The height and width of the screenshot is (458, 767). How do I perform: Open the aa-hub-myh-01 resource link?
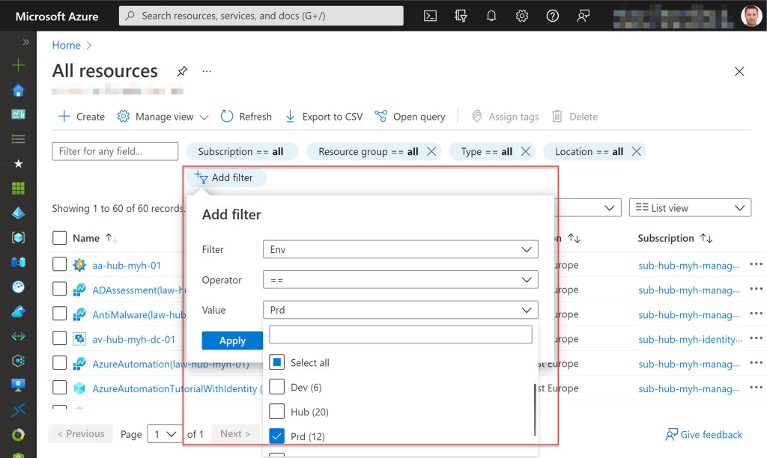[x=127, y=265]
